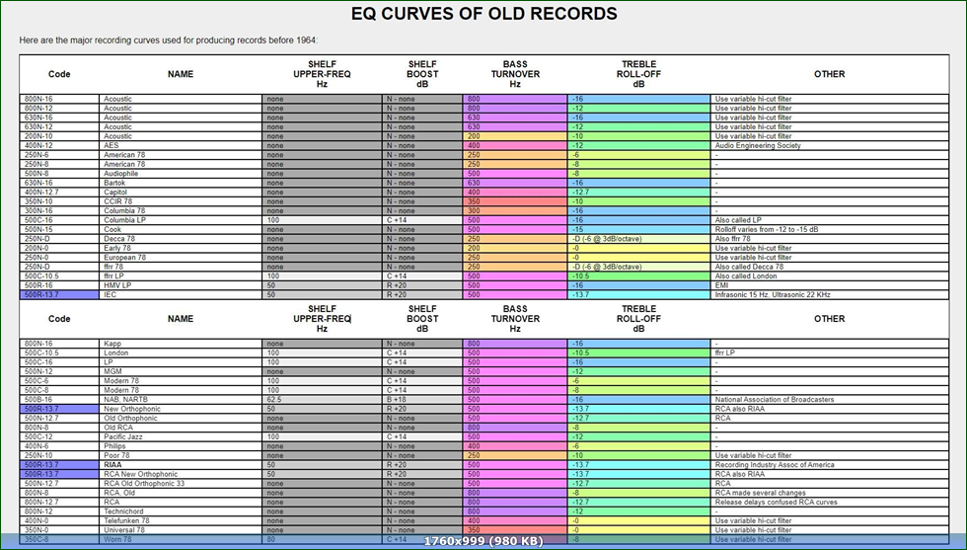The width and height of the screenshot is (967, 550).
Task: Click the "Cook" name cell
Action: [x=180, y=229]
